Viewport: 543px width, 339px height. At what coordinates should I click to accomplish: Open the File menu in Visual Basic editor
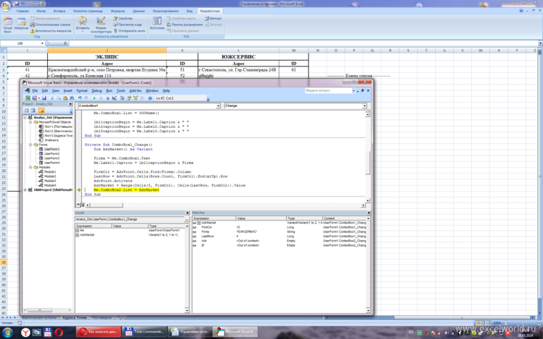tap(35, 90)
